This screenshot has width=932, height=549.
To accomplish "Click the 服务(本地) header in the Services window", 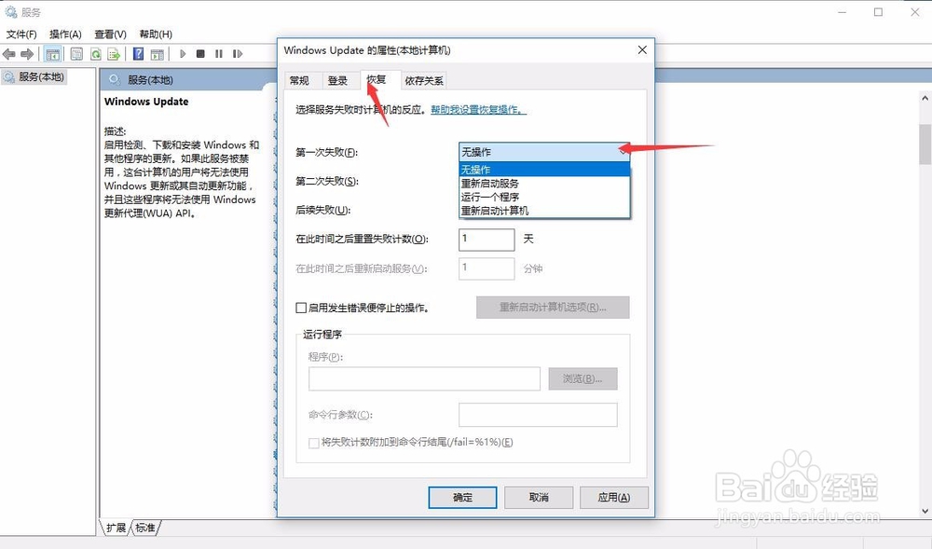I will click(x=150, y=79).
